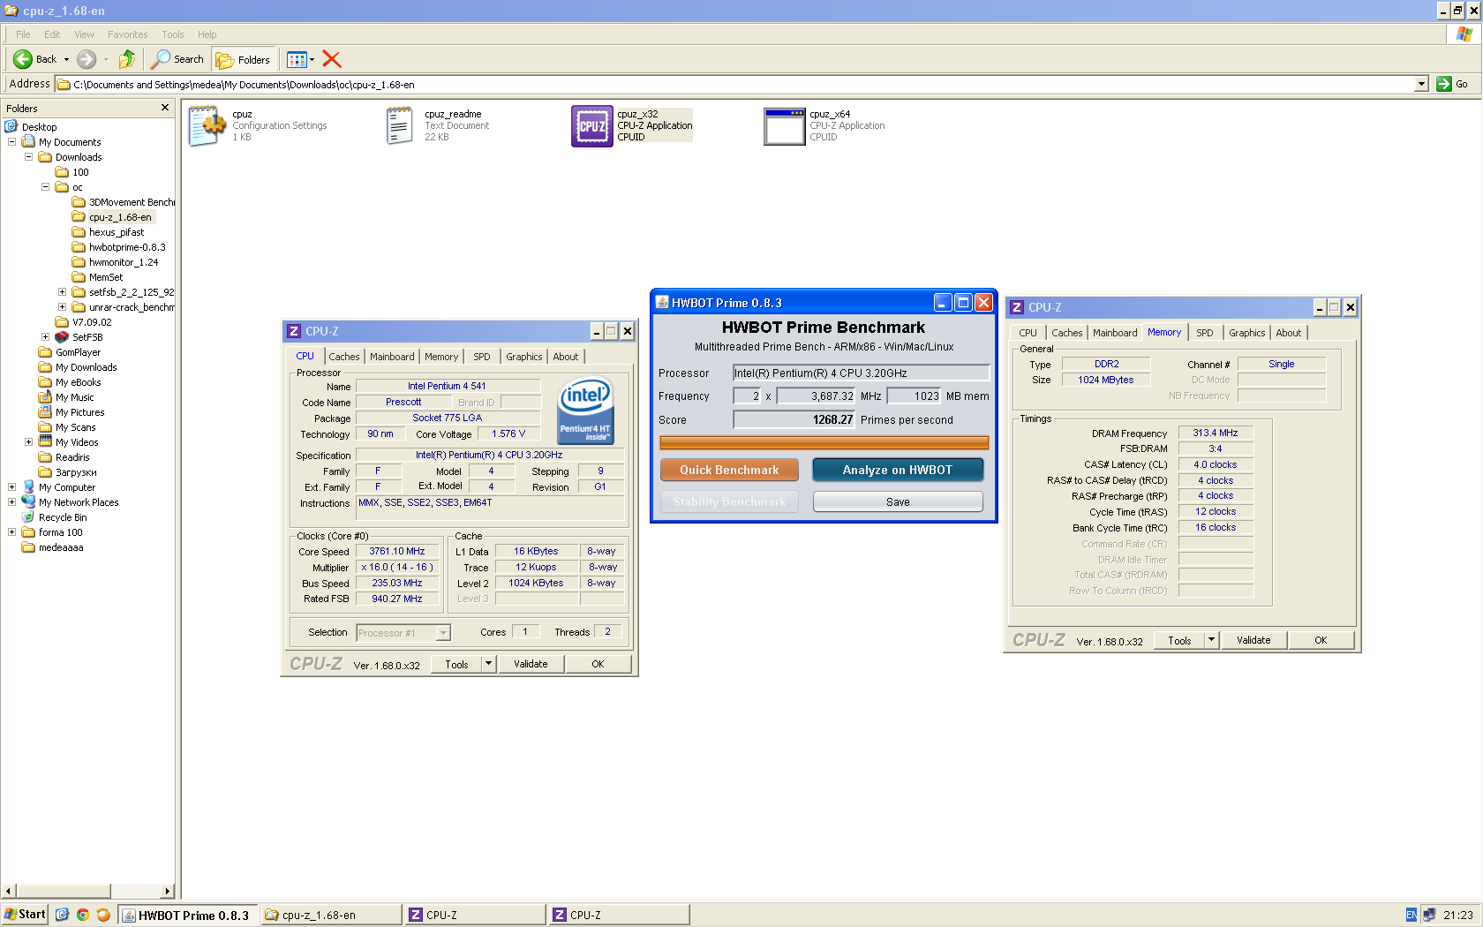The width and height of the screenshot is (1483, 927).
Task: Open the Favorites menu in Explorer
Action: [128, 34]
